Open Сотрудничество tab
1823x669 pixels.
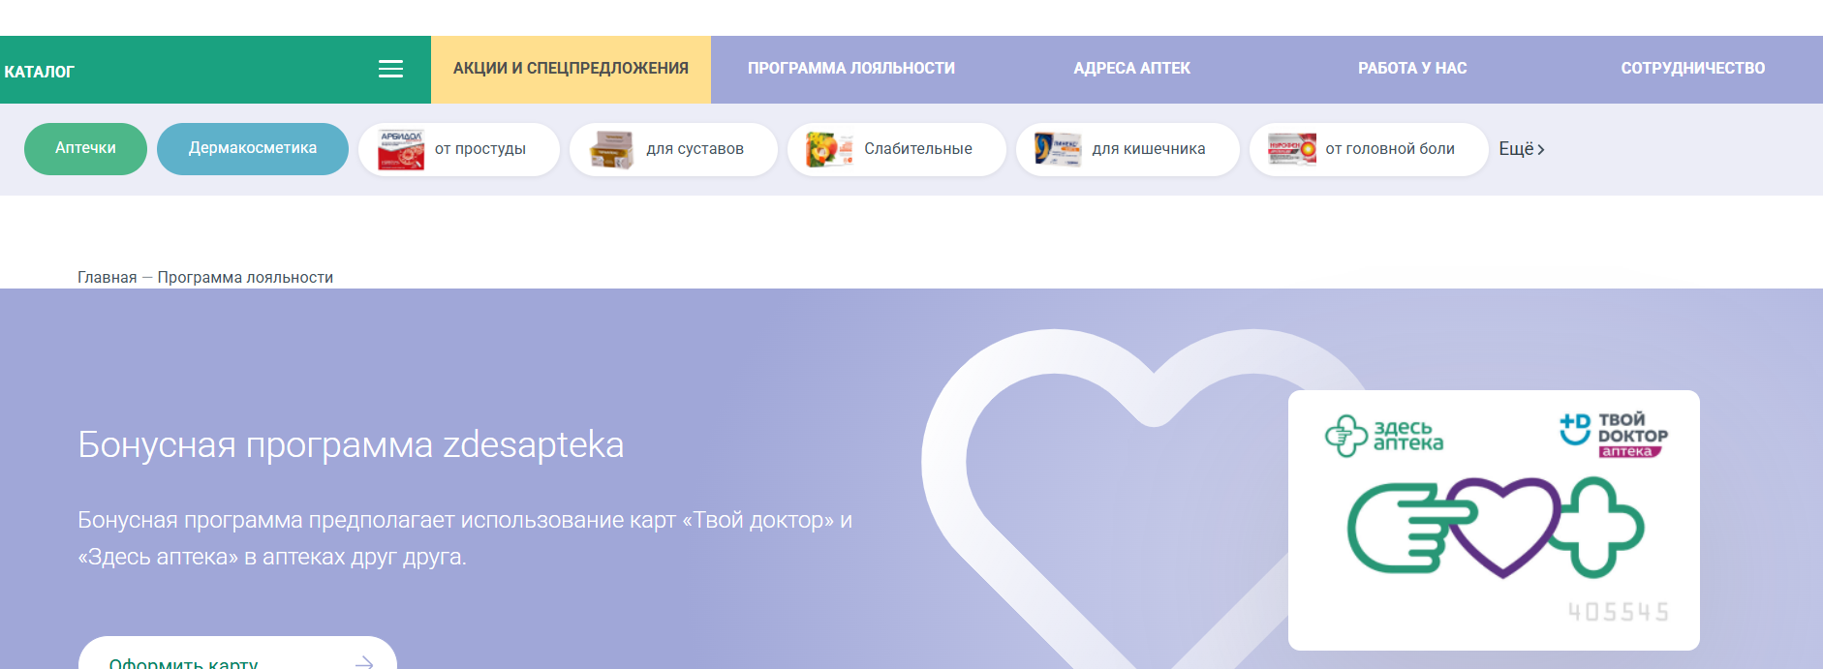pyautogui.click(x=1692, y=70)
